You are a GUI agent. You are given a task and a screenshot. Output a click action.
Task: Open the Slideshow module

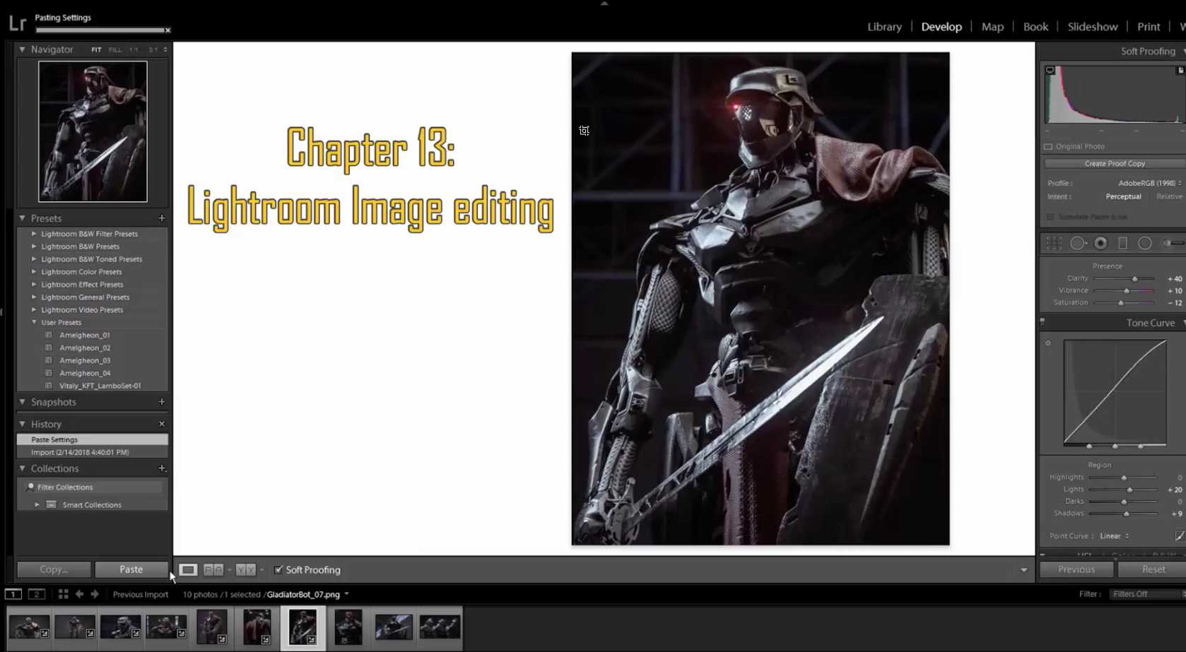[x=1092, y=27]
